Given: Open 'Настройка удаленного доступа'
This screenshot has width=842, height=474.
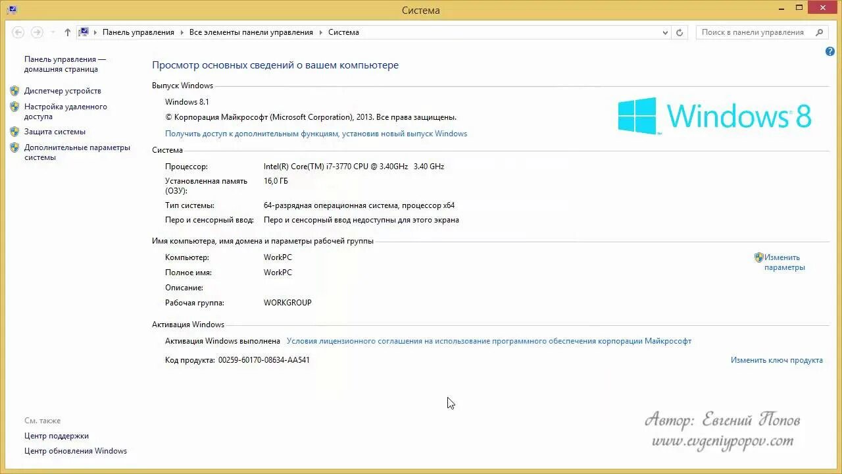Looking at the screenshot, I should 66,111.
